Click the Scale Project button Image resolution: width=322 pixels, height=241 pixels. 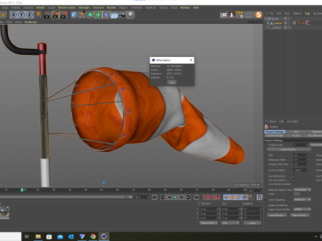[289, 149]
